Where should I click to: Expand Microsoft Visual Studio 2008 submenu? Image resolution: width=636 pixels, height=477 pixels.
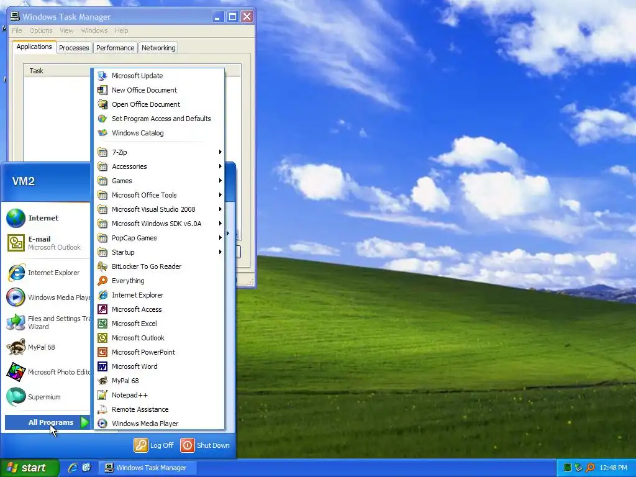[159, 209]
